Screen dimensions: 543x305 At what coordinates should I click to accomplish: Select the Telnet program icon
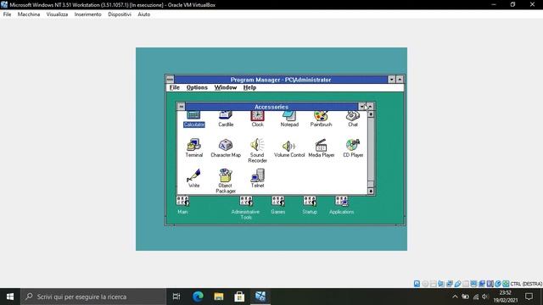point(257,178)
